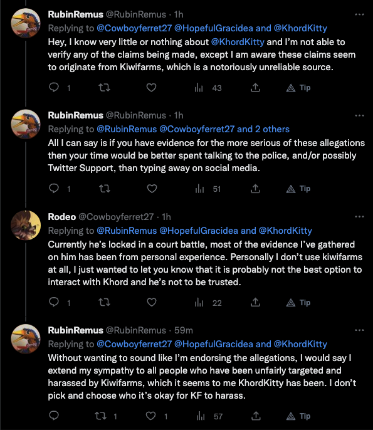Share the Rodeo tweet about court battle
The image size is (373, 430).
(x=255, y=303)
